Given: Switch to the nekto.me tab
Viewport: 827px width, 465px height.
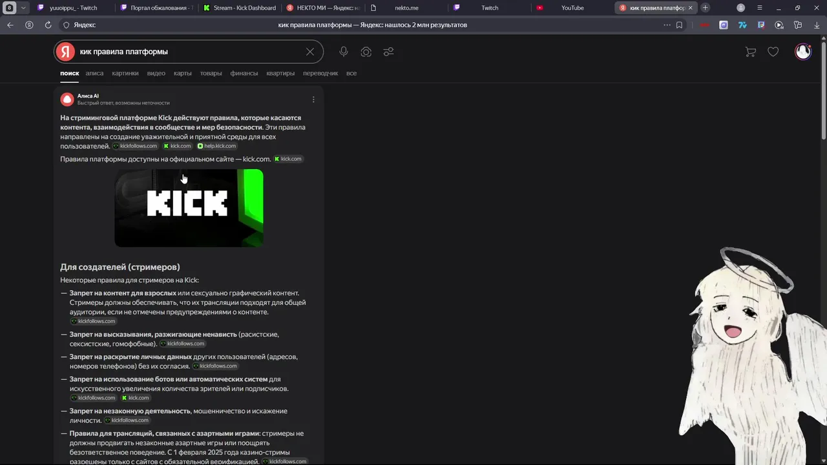Looking at the screenshot, I should point(405,8).
